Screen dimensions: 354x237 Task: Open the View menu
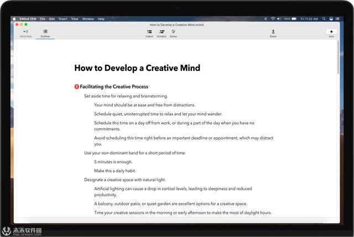coord(75,19)
